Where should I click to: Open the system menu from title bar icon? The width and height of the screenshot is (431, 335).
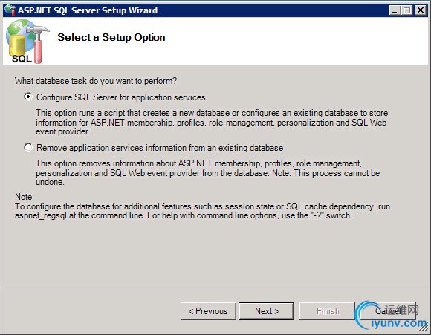[10, 10]
